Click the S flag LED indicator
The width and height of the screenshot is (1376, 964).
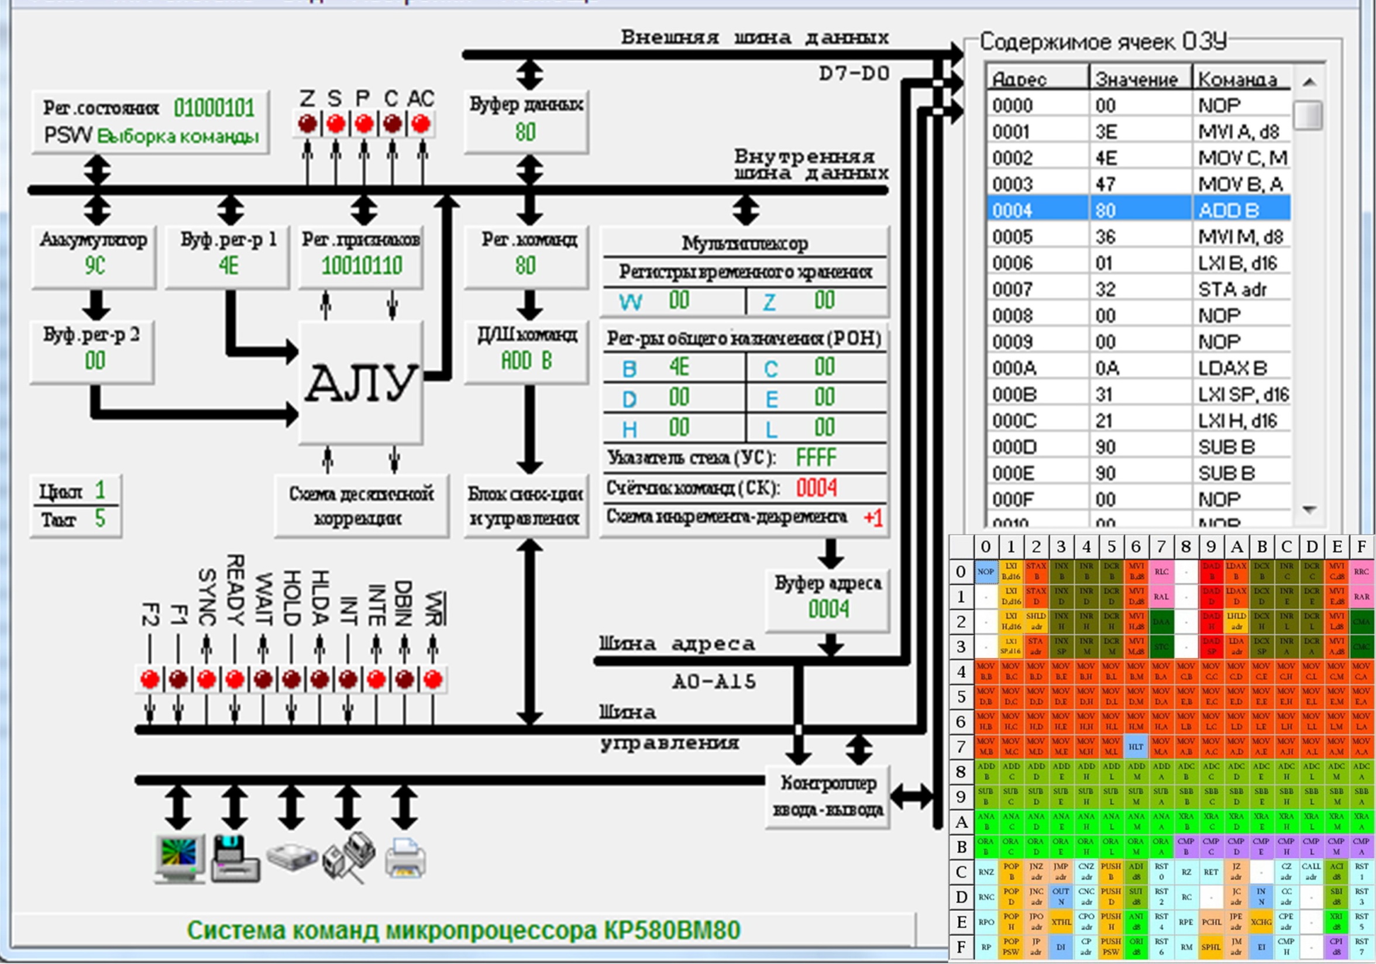pos(336,124)
